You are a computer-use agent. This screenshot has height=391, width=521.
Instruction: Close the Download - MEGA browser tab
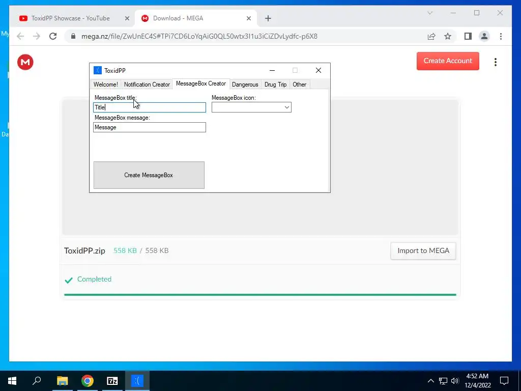click(x=248, y=18)
